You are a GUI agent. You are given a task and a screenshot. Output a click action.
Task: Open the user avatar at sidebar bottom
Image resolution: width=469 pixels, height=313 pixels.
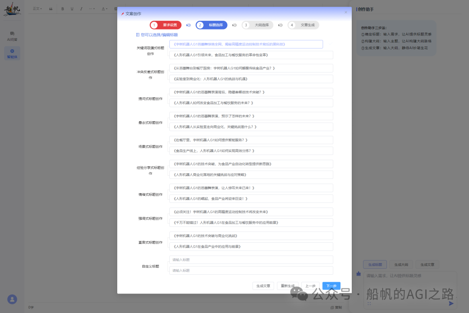coord(12,299)
